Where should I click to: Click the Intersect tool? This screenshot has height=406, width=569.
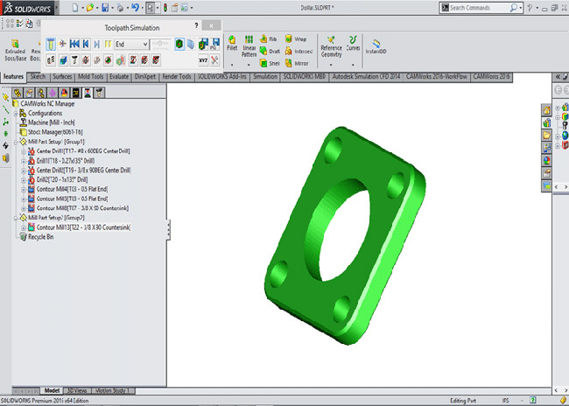pyautogui.click(x=299, y=51)
